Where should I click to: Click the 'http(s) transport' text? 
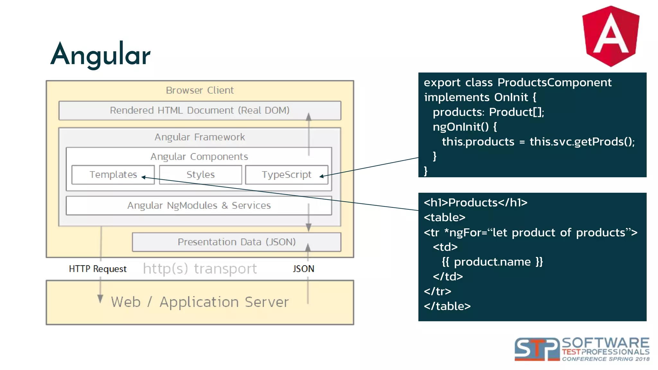200,269
